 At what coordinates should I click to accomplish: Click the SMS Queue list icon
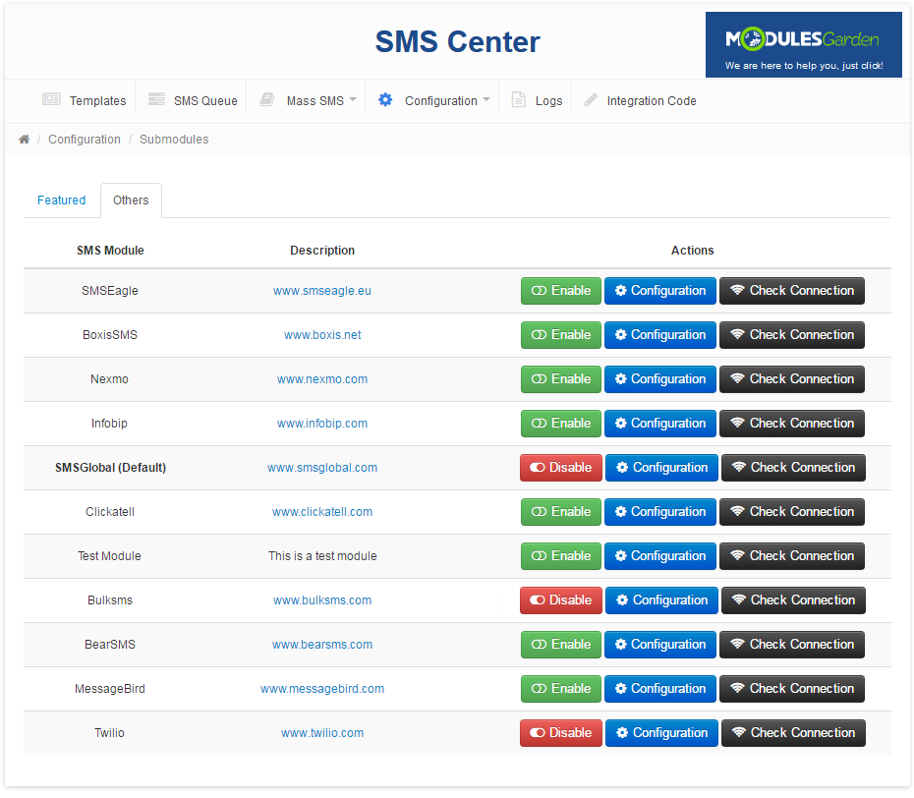[x=156, y=99]
